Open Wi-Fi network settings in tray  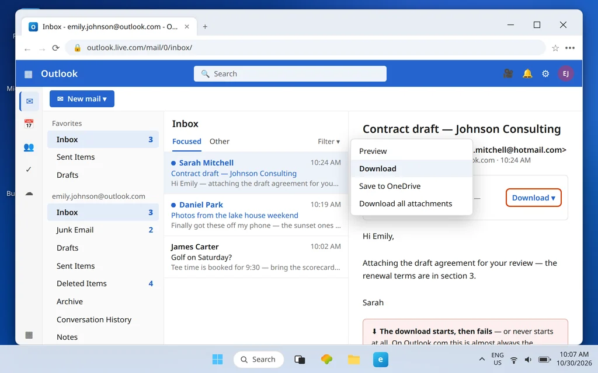click(x=514, y=360)
